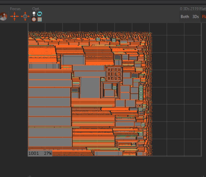The height and width of the screenshot is (177, 206).
Task: Select the orange Flats display mode
Action: click(204, 17)
